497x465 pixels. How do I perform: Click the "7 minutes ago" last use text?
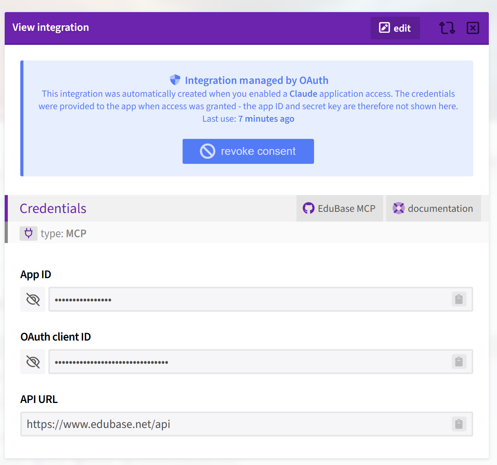[x=266, y=119]
